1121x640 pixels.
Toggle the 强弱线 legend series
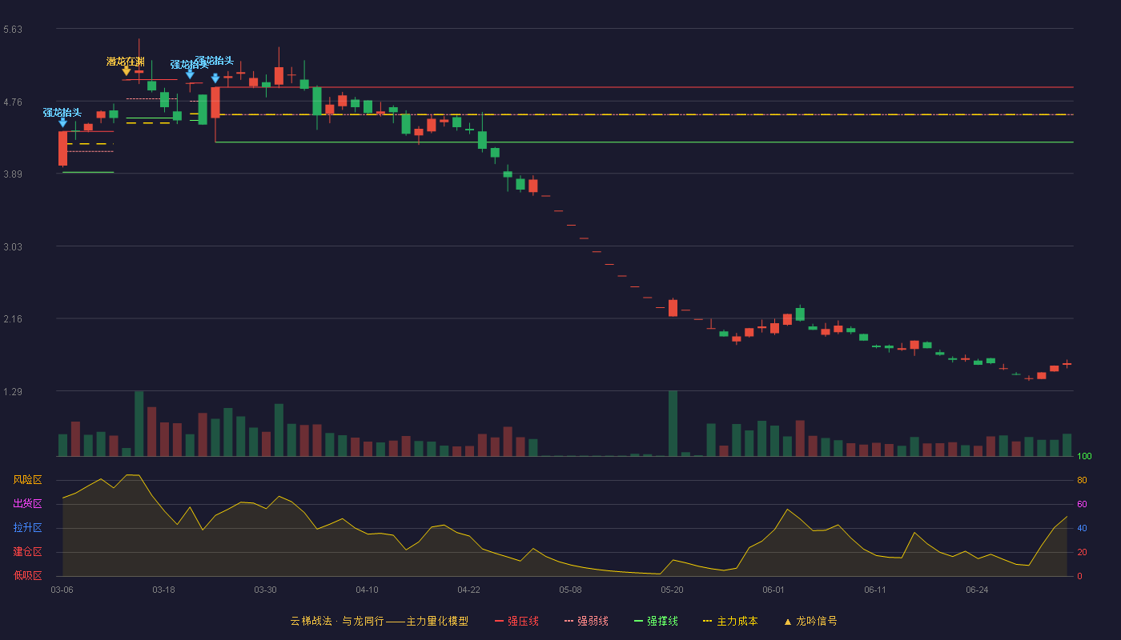593,622
